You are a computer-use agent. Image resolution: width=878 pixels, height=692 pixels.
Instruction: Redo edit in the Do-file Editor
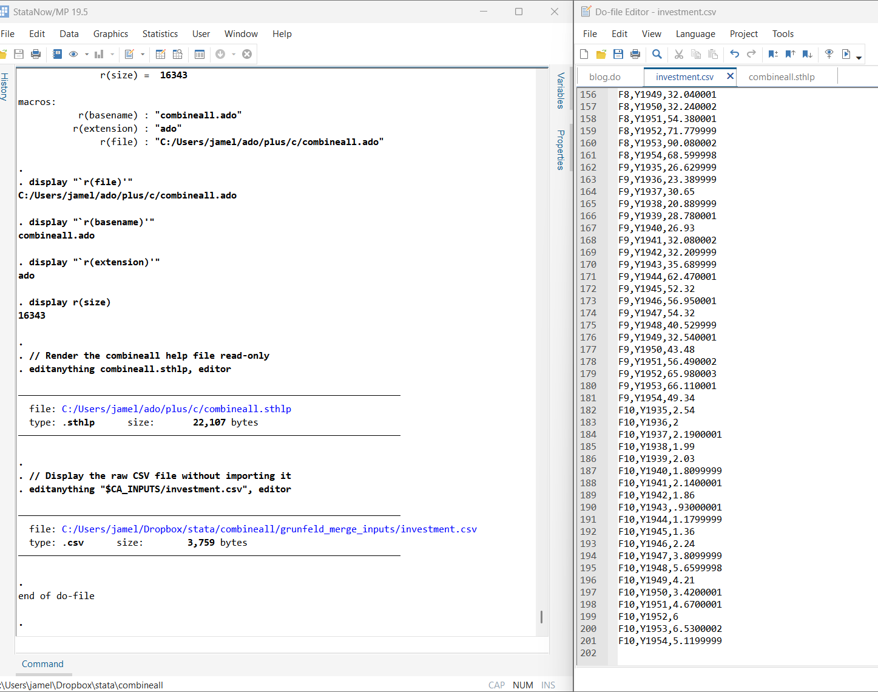pyautogui.click(x=752, y=54)
